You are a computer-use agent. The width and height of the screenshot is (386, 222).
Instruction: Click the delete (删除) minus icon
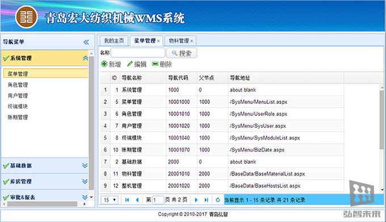tap(155, 64)
